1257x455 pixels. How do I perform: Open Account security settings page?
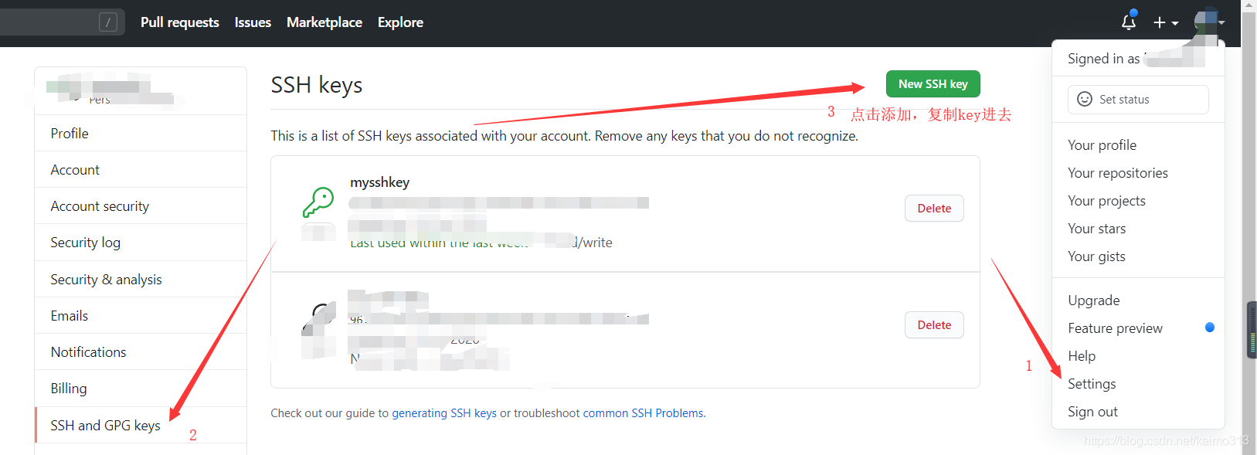pos(100,206)
